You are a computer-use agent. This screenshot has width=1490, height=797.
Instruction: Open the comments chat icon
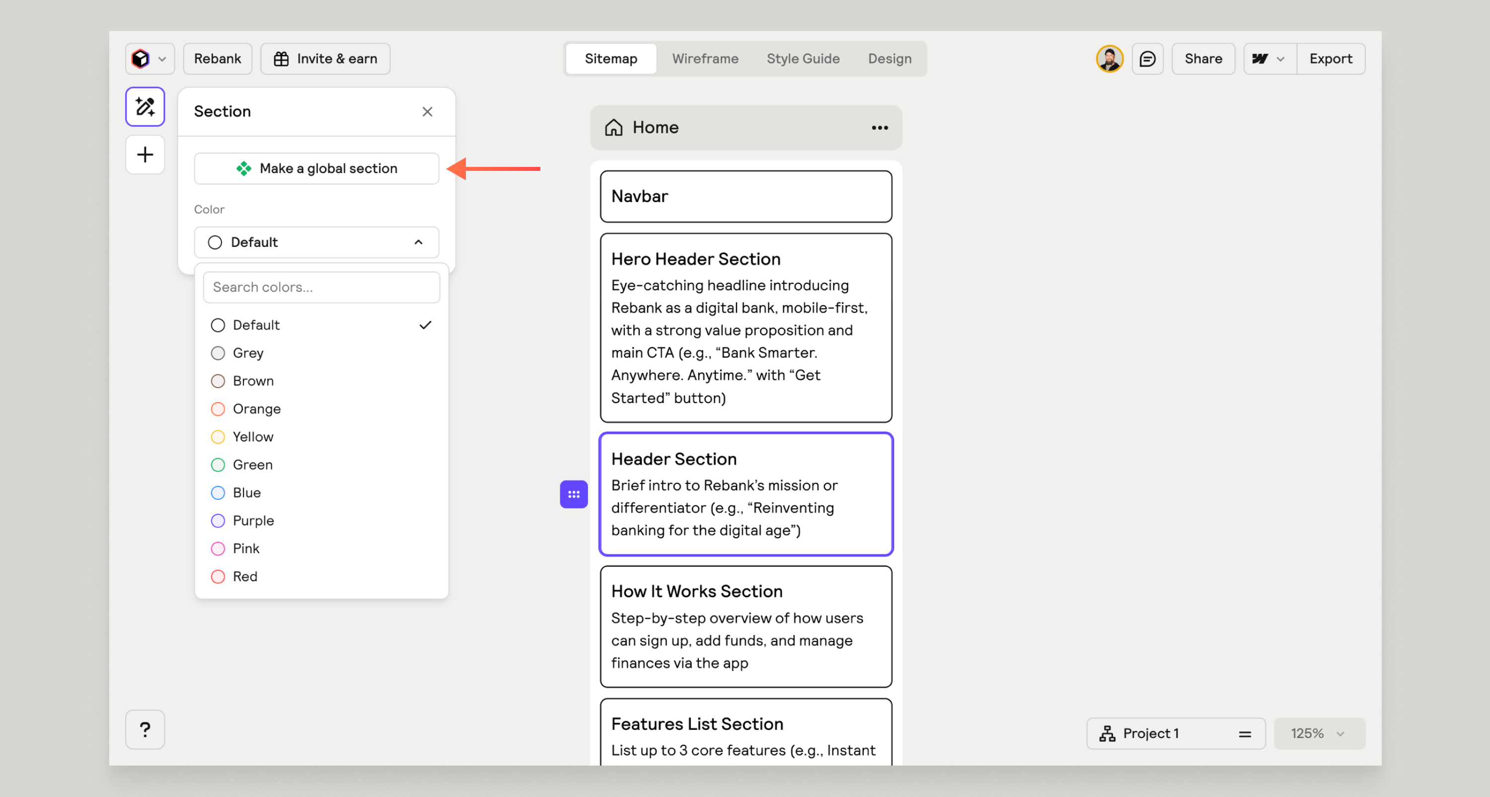click(x=1147, y=59)
